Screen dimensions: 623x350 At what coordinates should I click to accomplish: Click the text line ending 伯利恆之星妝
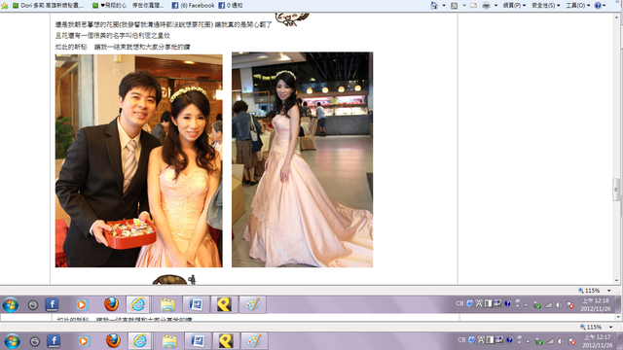tap(113, 36)
